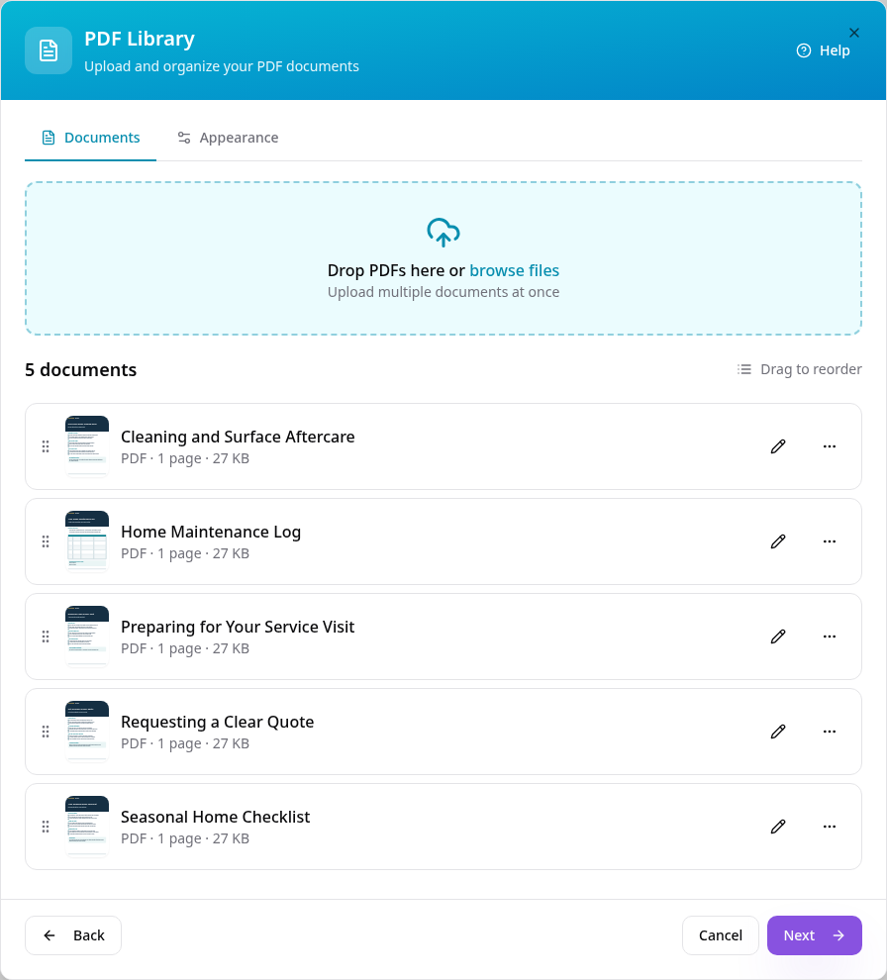
Task: Open more options for Home Maintenance Log
Action: (830, 541)
